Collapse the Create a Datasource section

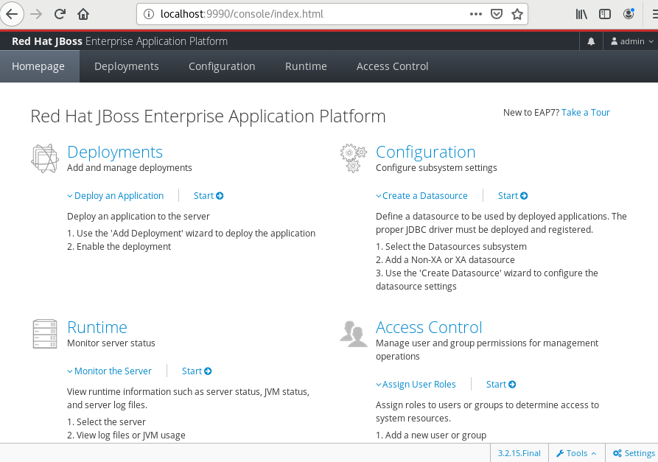pos(421,195)
